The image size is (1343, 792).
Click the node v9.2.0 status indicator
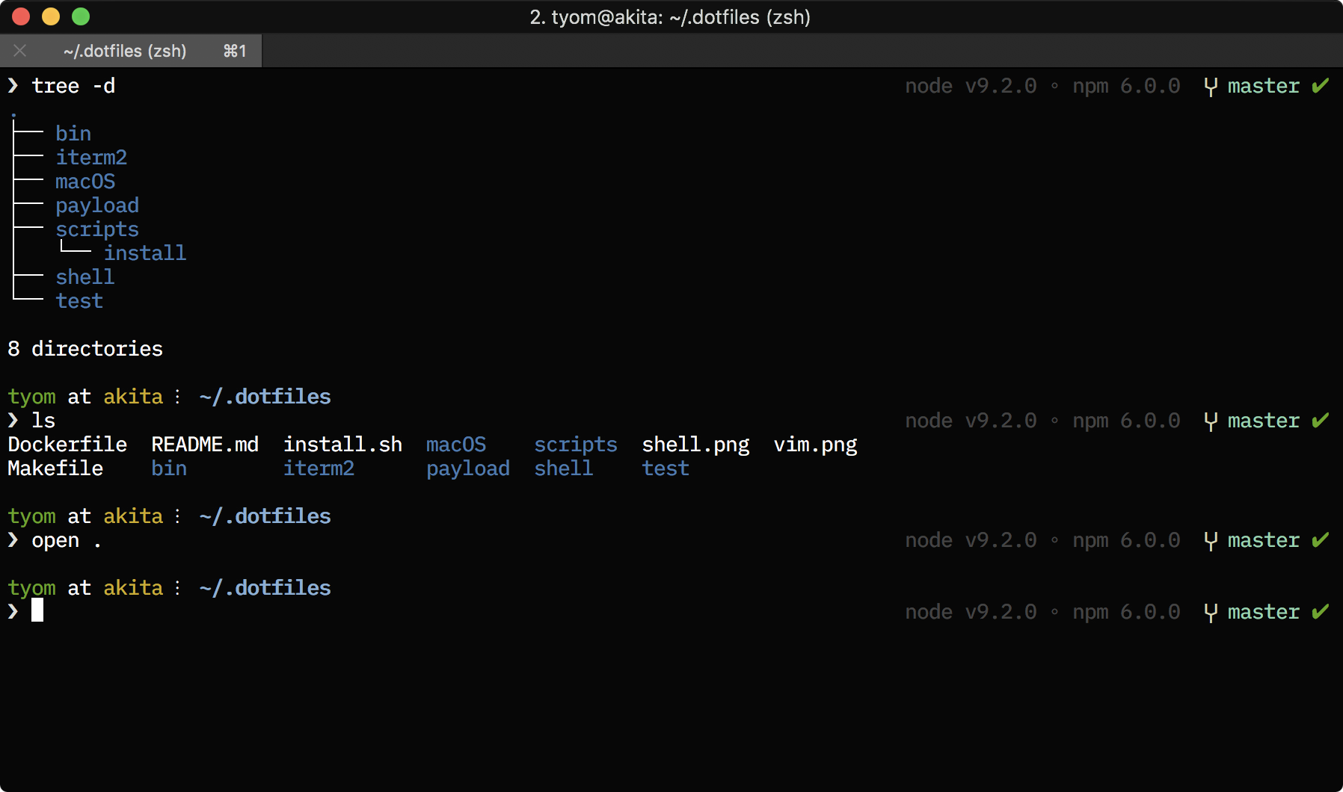(x=970, y=86)
